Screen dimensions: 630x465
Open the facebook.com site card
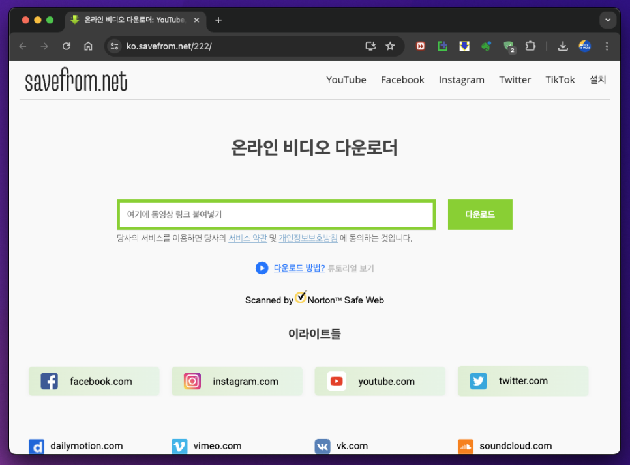(x=94, y=381)
